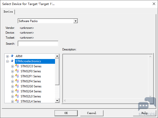Select STM32F4 Series tree row
Image resolution: width=158 pixels, height=118 pixels.
31,81
